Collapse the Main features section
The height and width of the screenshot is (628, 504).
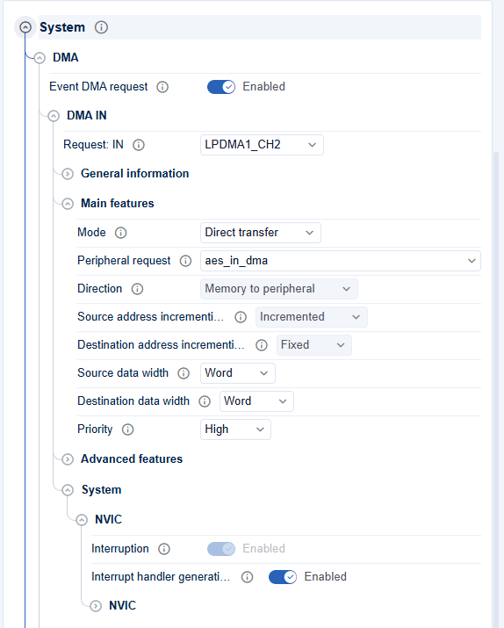click(x=68, y=204)
